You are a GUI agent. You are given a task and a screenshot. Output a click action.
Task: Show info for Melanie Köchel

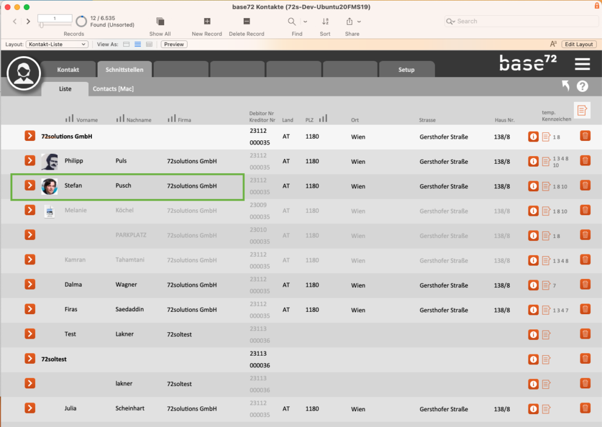pos(533,211)
